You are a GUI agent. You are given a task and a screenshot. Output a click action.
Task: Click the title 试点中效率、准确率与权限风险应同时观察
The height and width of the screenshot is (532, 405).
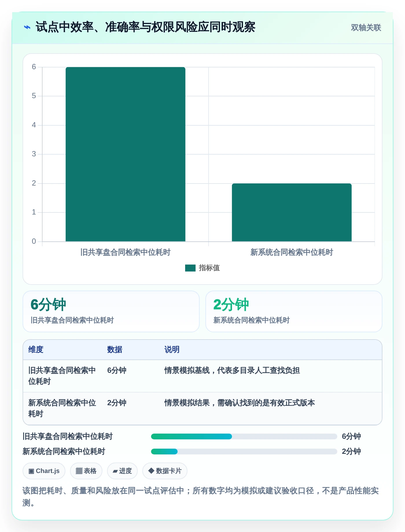pyautogui.click(x=146, y=27)
